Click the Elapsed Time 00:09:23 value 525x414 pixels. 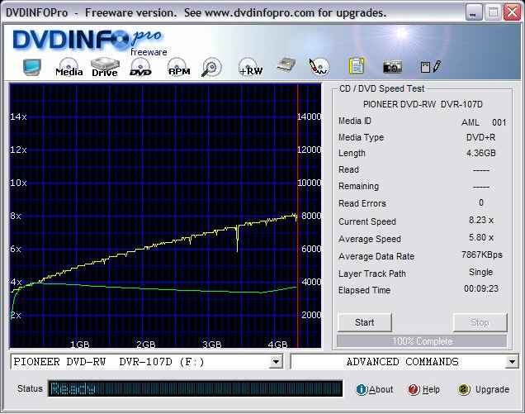click(x=480, y=288)
